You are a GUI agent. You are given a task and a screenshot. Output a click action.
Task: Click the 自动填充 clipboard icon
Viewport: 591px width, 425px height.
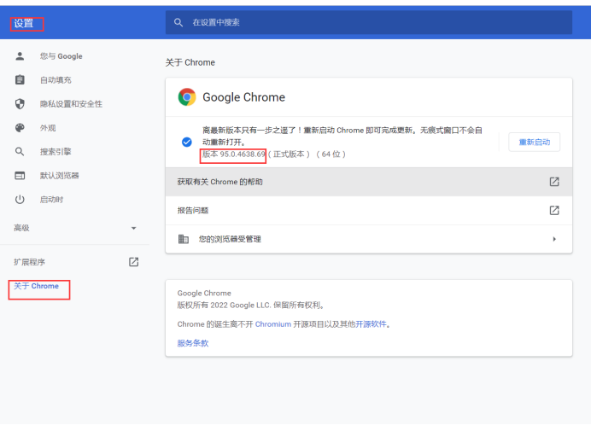(x=20, y=80)
